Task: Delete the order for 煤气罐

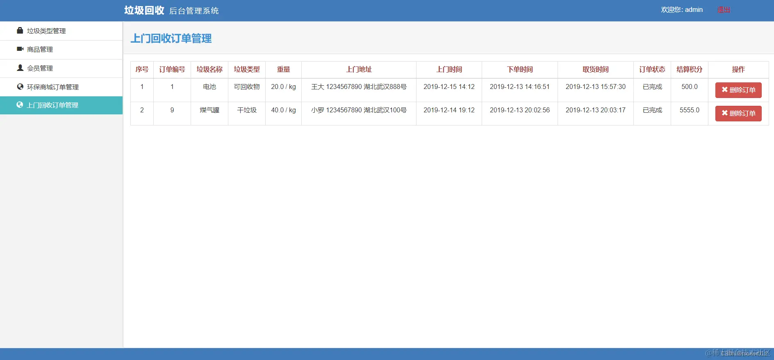Action: (x=738, y=114)
